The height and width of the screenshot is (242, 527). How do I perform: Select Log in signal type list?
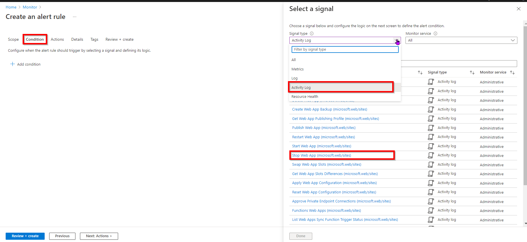(345, 78)
